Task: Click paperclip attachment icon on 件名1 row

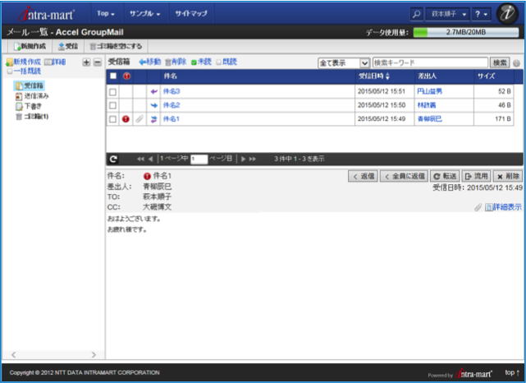Action: click(x=140, y=119)
